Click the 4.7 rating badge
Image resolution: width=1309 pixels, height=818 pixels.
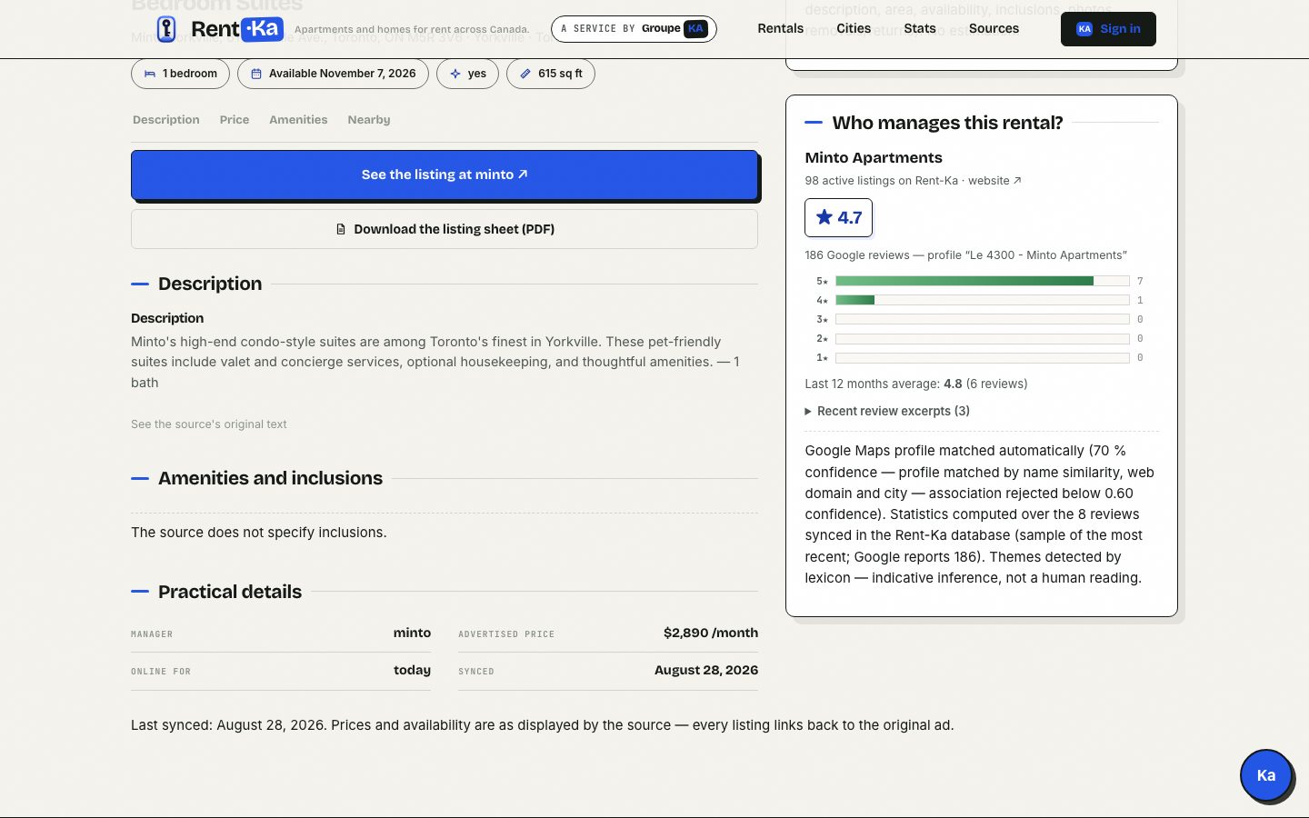pyautogui.click(x=838, y=217)
